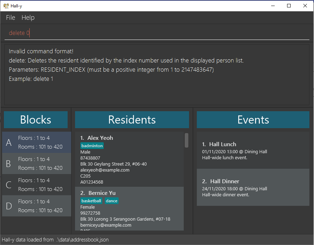This screenshot has height=245, width=314.
Task: Click the 'Example: delete 1' line
Action: 31,79
